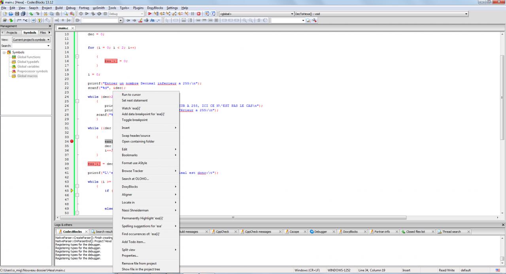Click the Save file toolbar icon
The image size is (506, 274).
(x=17, y=14)
